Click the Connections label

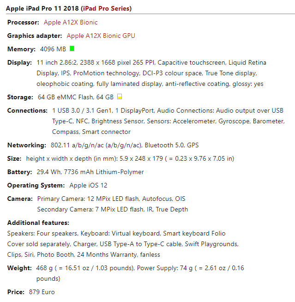(27, 110)
